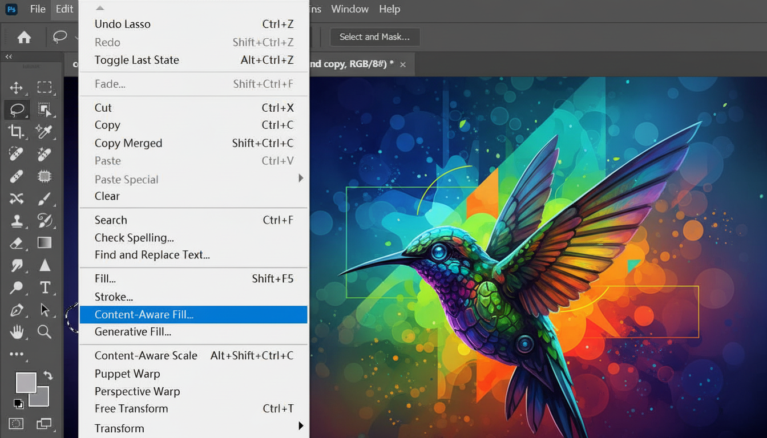
Task: Select the Pen tool
Action: point(16,310)
